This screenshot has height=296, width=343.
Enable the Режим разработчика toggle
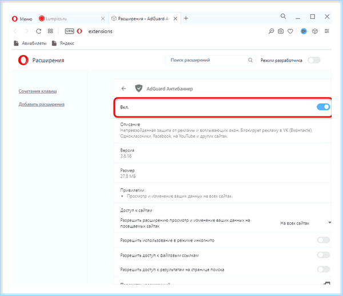314,60
